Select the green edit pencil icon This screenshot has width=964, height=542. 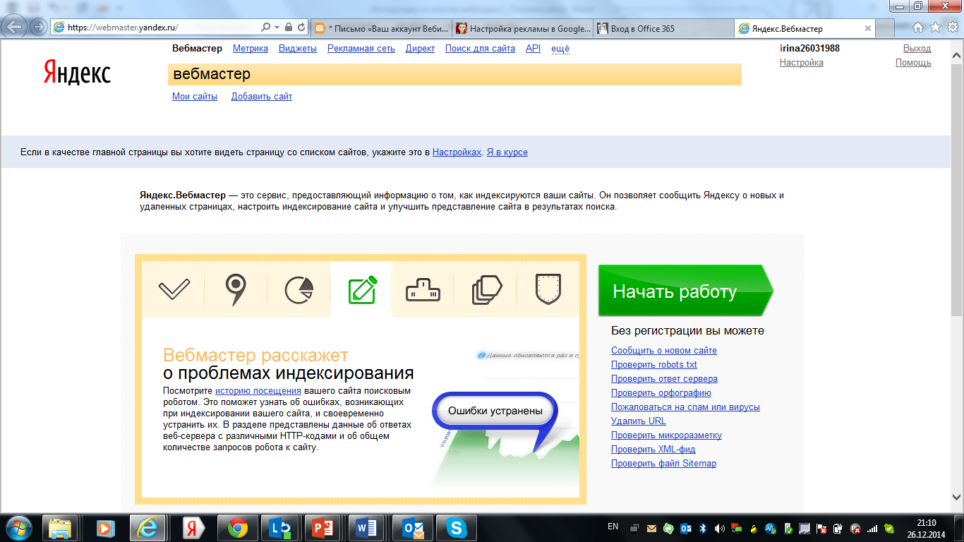(x=361, y=289)
